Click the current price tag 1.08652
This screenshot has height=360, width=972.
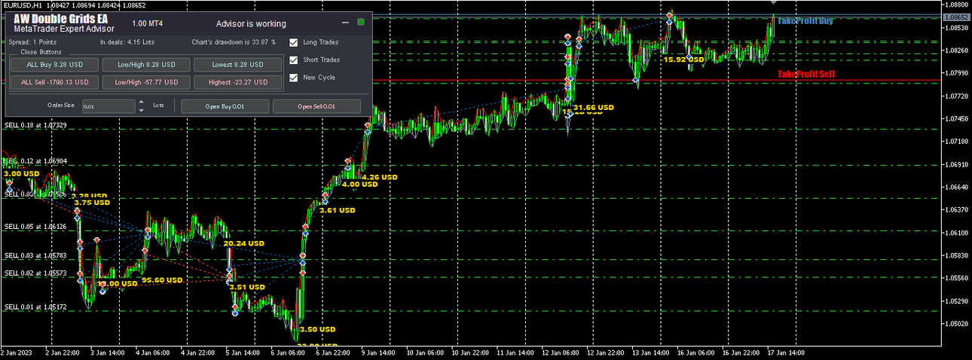point(957,17)
